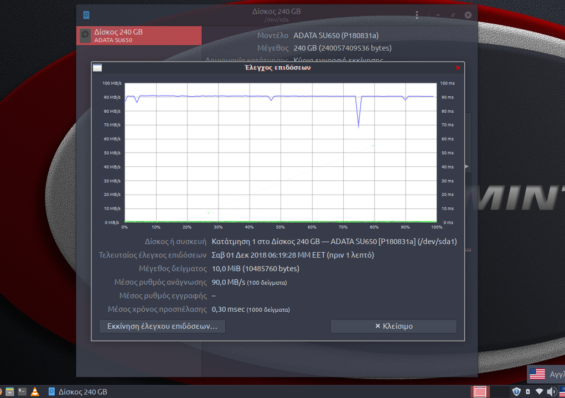The image size is (565, 398).
Task: Click the Κλείσιμο button in the benchmark dialog
Action: pos(393,326)
